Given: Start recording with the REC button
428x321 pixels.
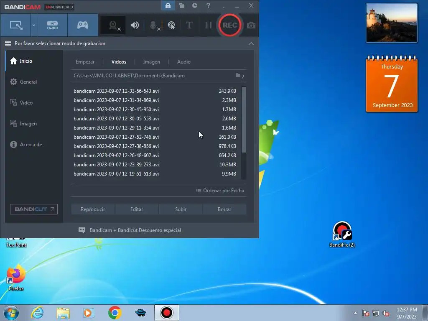Looking at the screenshot, I should tap(230, 25).
